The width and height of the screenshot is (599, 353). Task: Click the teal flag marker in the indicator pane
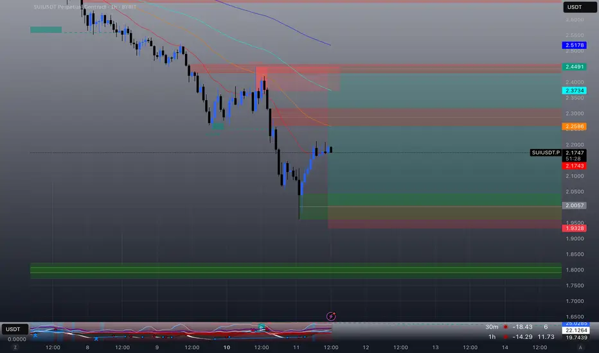click(262, 327)
